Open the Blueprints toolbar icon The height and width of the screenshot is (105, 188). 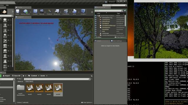[x=57, y=11]
